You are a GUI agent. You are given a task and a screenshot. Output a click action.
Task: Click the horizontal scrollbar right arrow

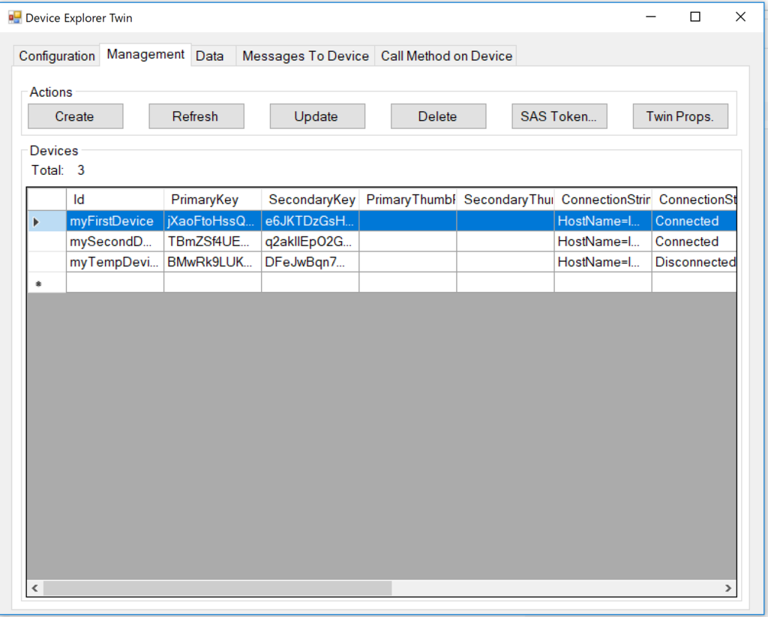point(728,588)
